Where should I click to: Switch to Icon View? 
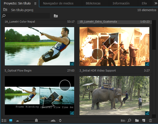[x=11, y=120]
